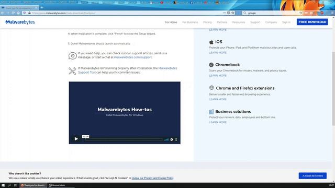Click the browser extensions globe icon

click(211, 88)
